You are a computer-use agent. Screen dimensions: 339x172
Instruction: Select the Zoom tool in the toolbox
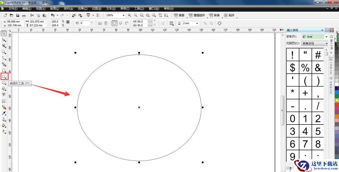click(4, 52)
